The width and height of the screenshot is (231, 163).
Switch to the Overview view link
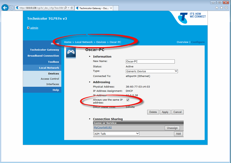click(182, 42)
